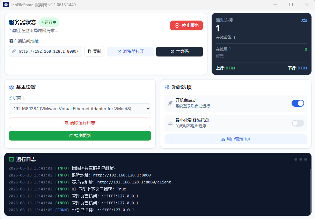Click the 服务器状态 heading

(22, 22)
